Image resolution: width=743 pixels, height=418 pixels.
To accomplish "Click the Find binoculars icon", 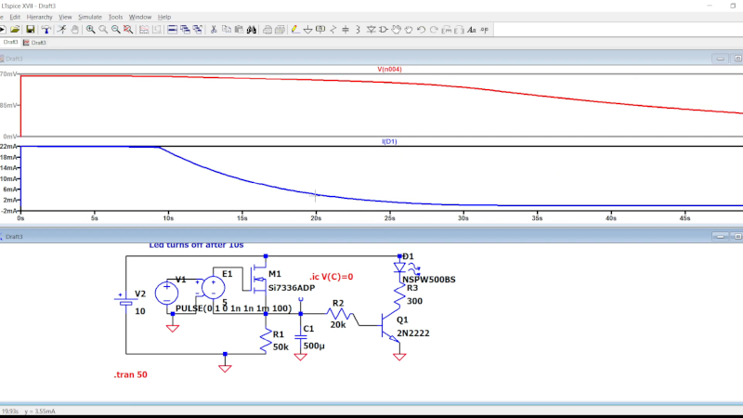I will (x=251, y=30).
